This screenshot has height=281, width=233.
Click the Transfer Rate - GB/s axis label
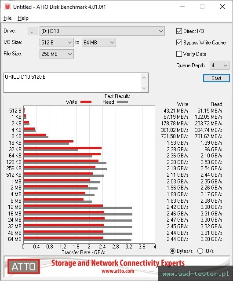click(x=84, y=252)
